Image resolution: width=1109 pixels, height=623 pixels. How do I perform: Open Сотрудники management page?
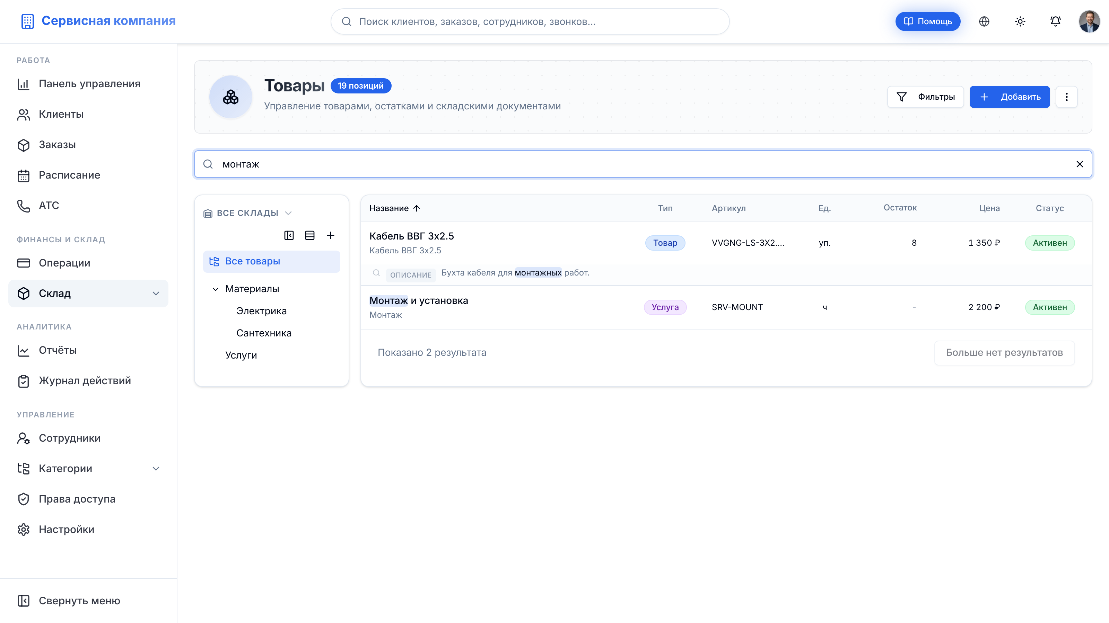[88, 438]
